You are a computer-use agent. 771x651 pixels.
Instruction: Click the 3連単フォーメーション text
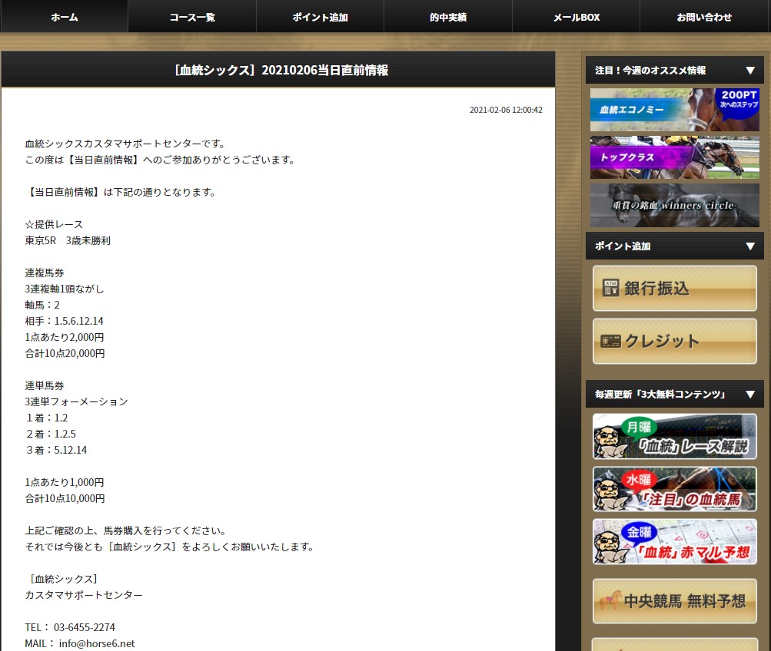[x=77, y=402]
